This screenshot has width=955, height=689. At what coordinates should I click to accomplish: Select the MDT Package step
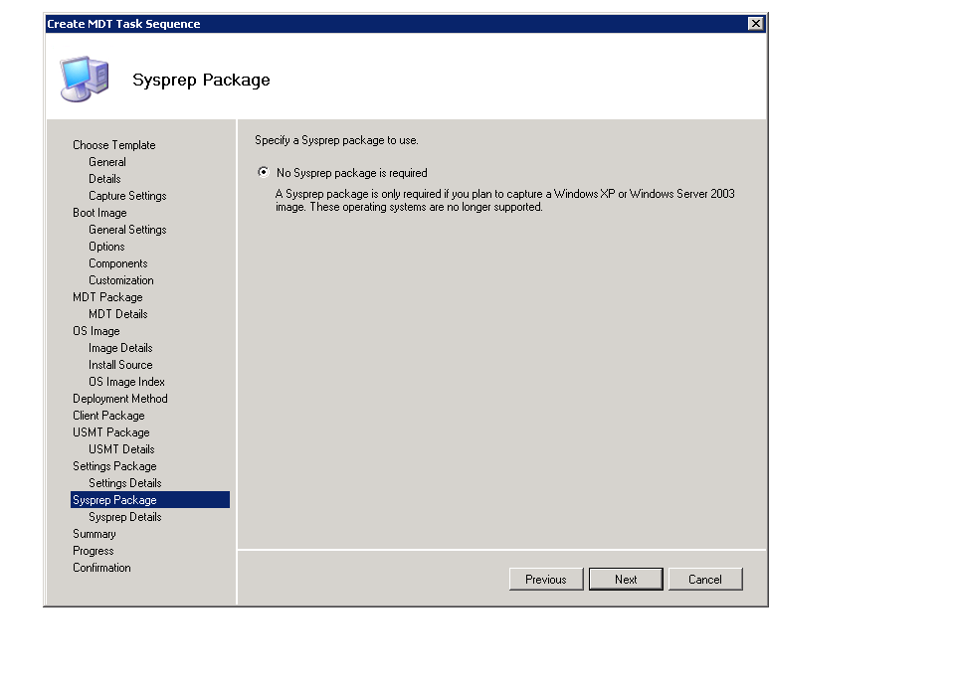pyautogui.click(x=107, y=297)
